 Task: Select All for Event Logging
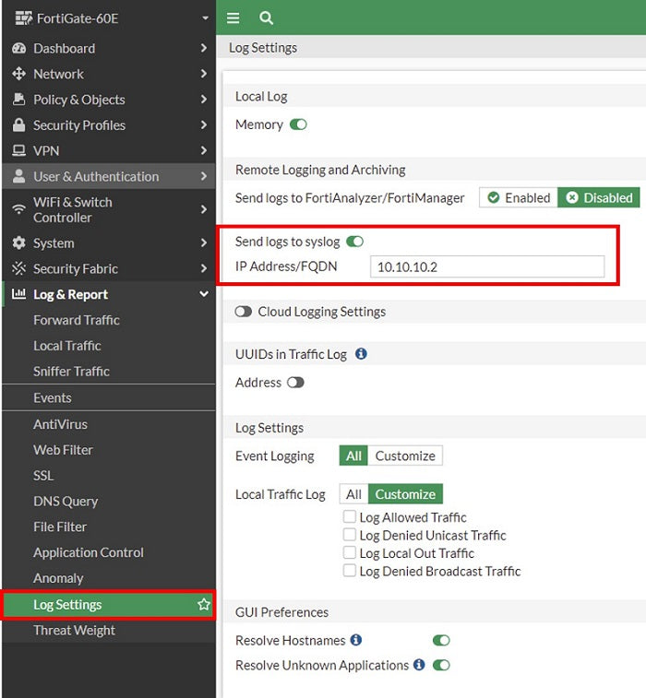pyautogui.click(x=353, y=455)
